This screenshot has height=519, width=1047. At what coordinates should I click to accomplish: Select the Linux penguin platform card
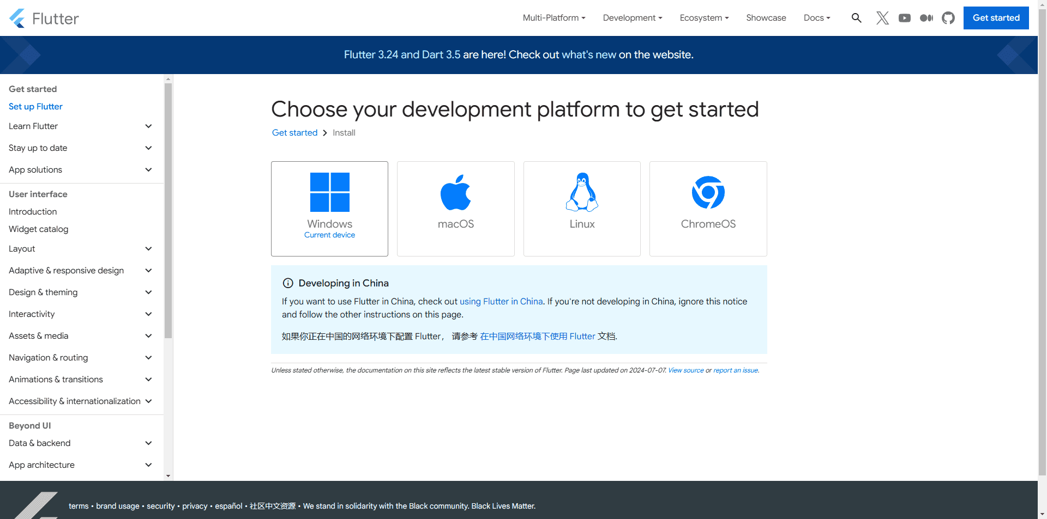pos(582,209)
